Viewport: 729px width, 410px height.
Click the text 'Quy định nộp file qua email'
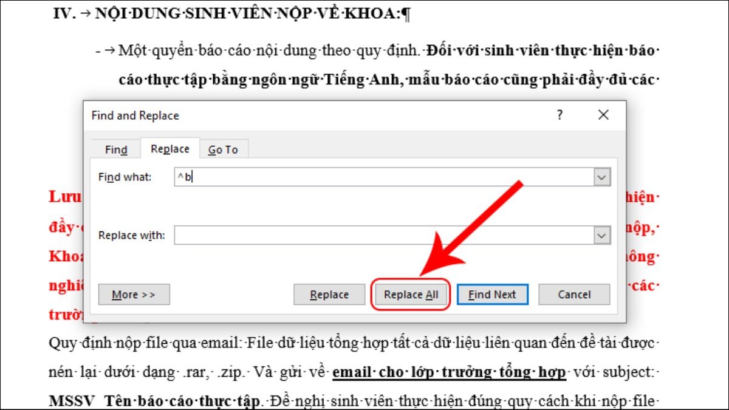(x=145, y=344)
